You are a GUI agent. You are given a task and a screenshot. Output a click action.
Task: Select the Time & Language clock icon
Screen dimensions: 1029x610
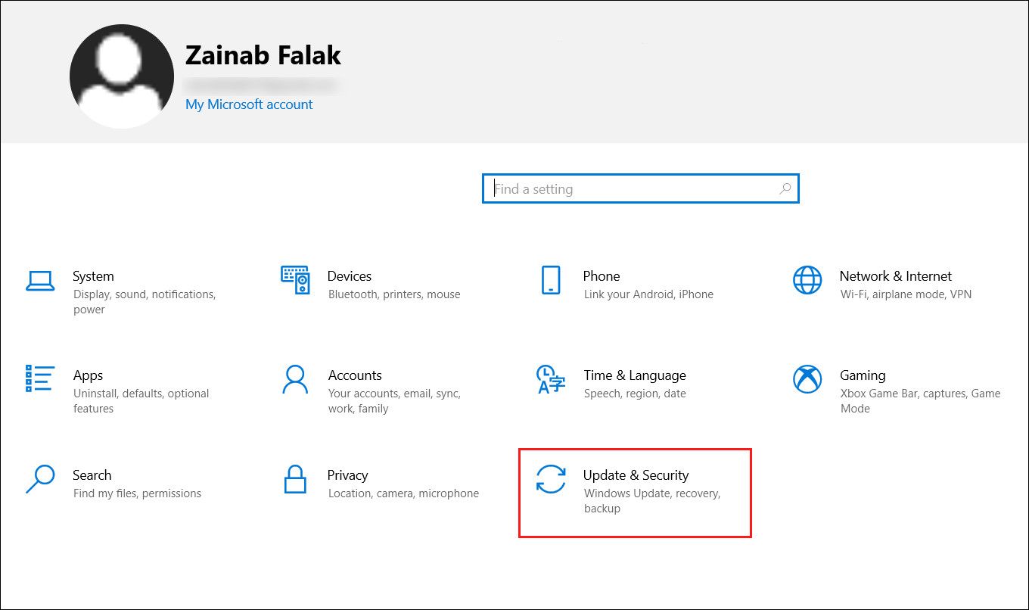pos(551,380)
